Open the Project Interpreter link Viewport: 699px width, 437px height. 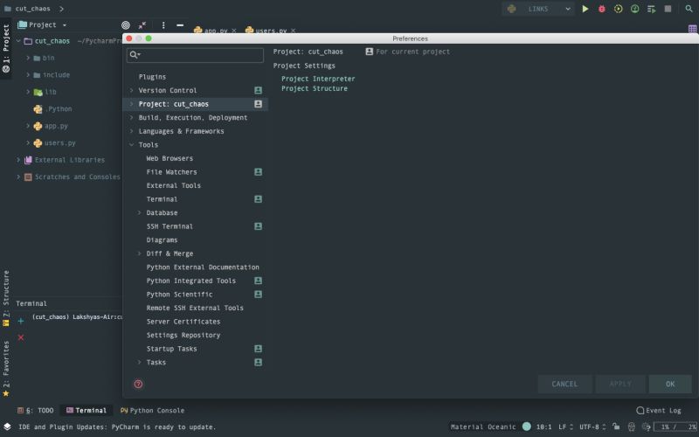tap(318, 79)
